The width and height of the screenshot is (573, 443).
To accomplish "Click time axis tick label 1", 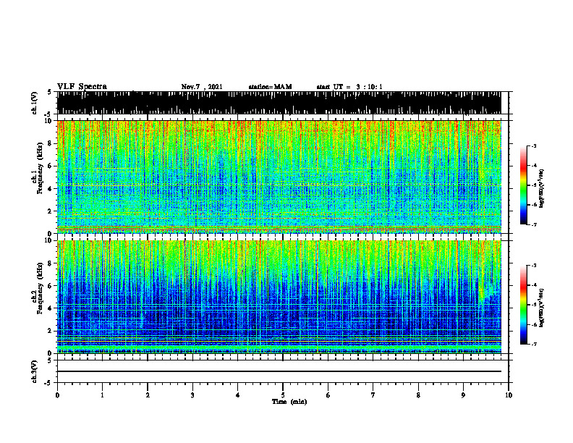I will (x=102, y=395).
